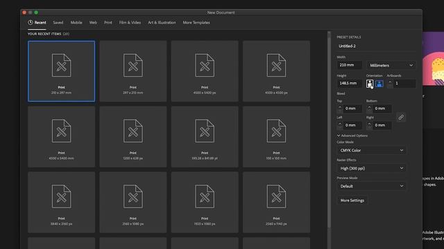Set orientation to portrait

click(370, 84)
